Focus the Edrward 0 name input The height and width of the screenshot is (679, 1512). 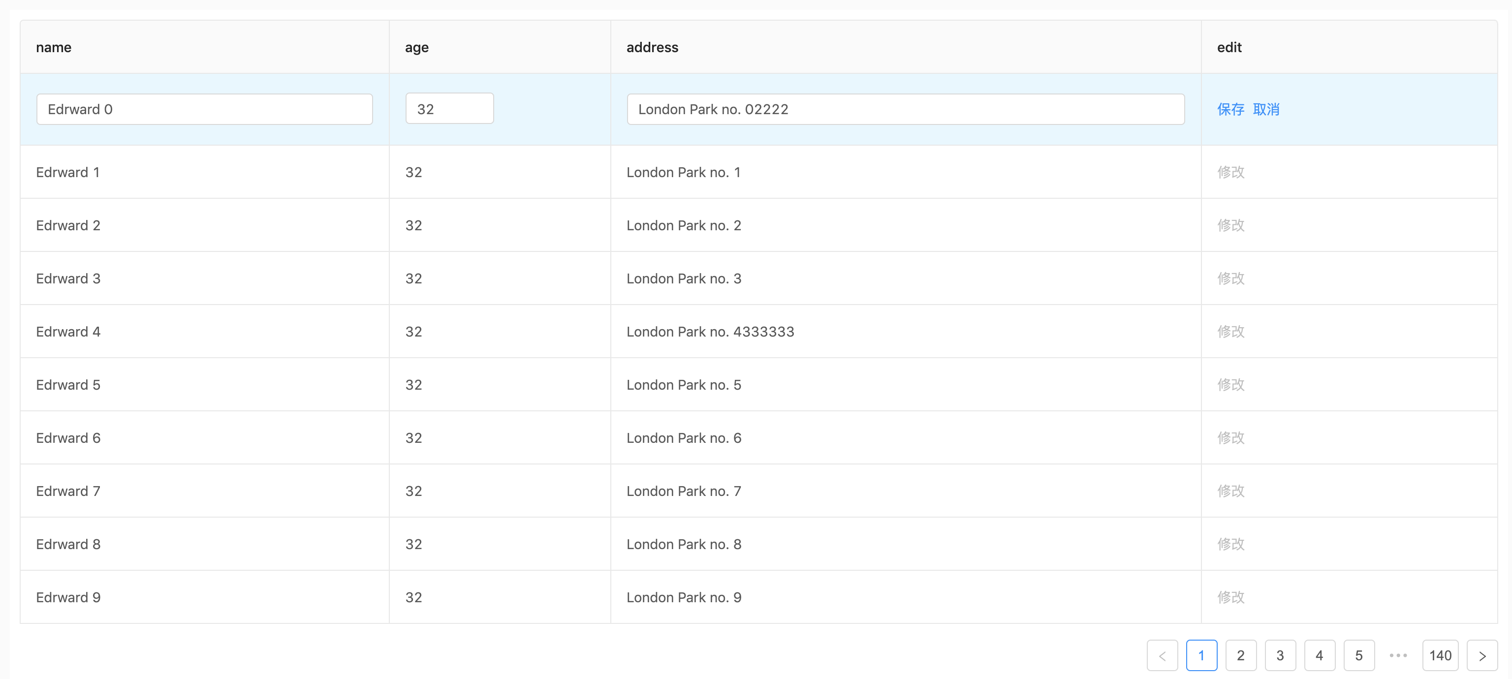coord(204,109)
